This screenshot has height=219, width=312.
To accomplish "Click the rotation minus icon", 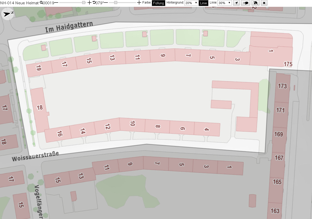I will coord(106,3).
